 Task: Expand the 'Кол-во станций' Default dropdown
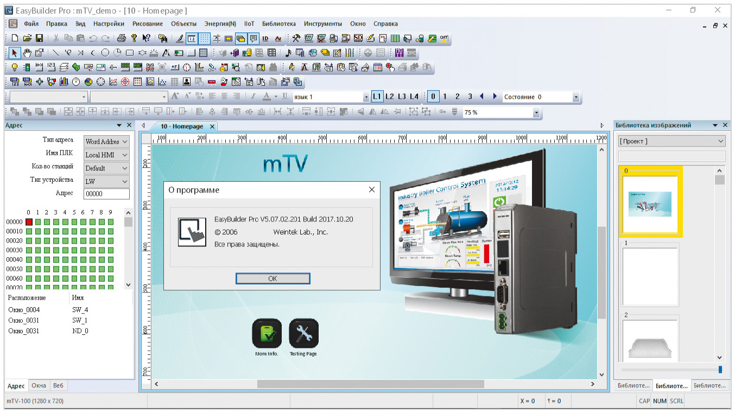click(x=107, y=168)
